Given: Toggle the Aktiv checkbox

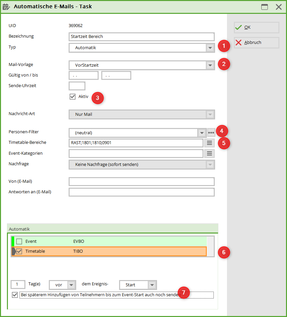Looking at the screenshot, I should [73, 97].
